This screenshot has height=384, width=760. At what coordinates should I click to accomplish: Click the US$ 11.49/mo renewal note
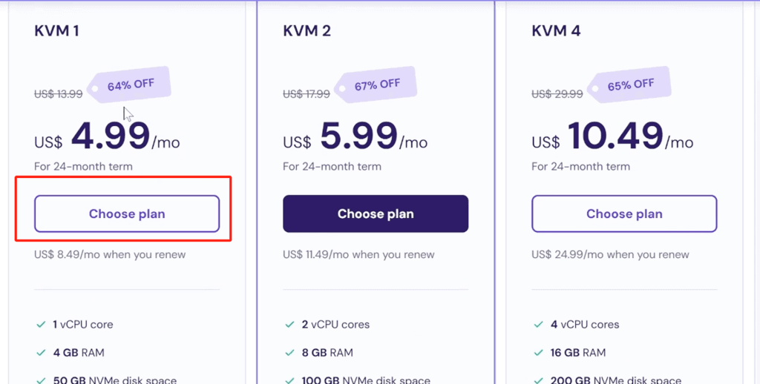click(358, 255)
